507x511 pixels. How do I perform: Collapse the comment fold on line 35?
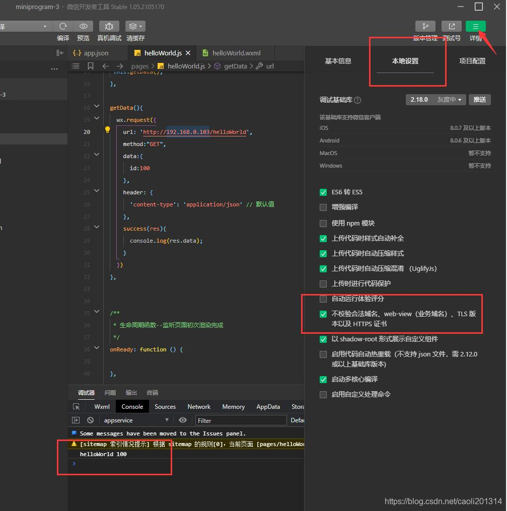97,312
